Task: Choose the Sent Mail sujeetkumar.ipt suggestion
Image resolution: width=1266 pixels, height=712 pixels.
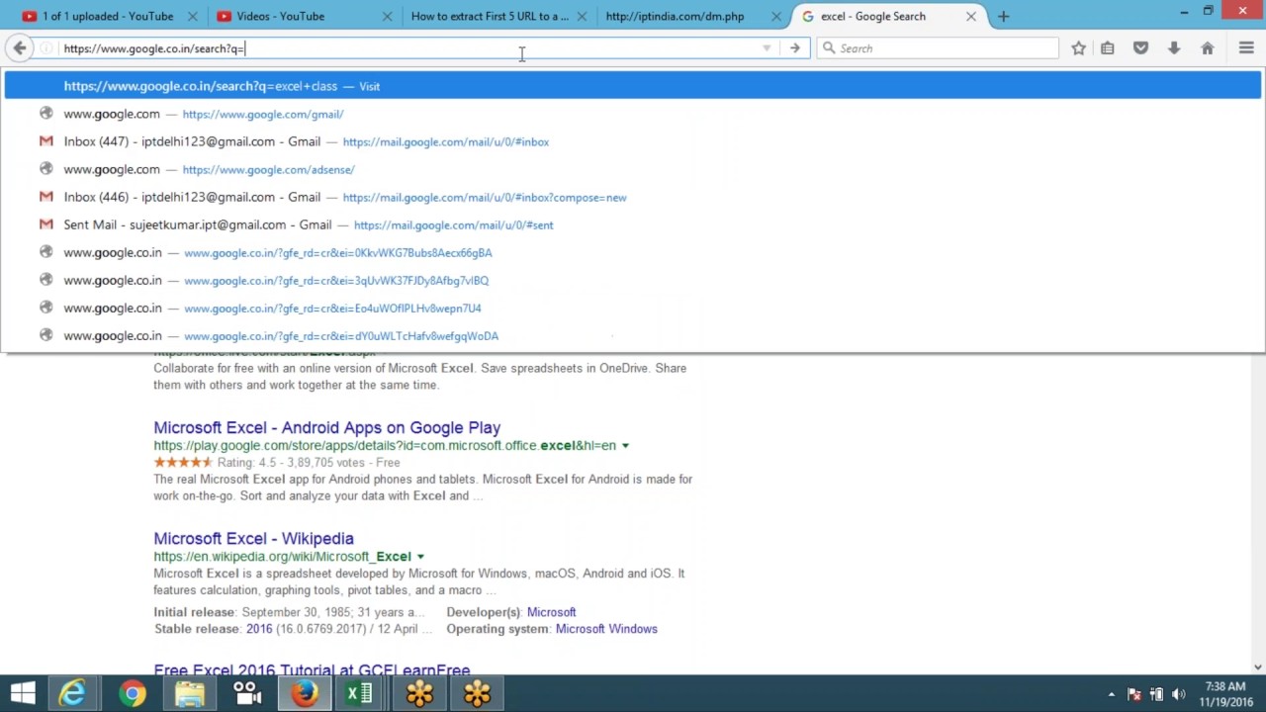Action: [633, 224]
